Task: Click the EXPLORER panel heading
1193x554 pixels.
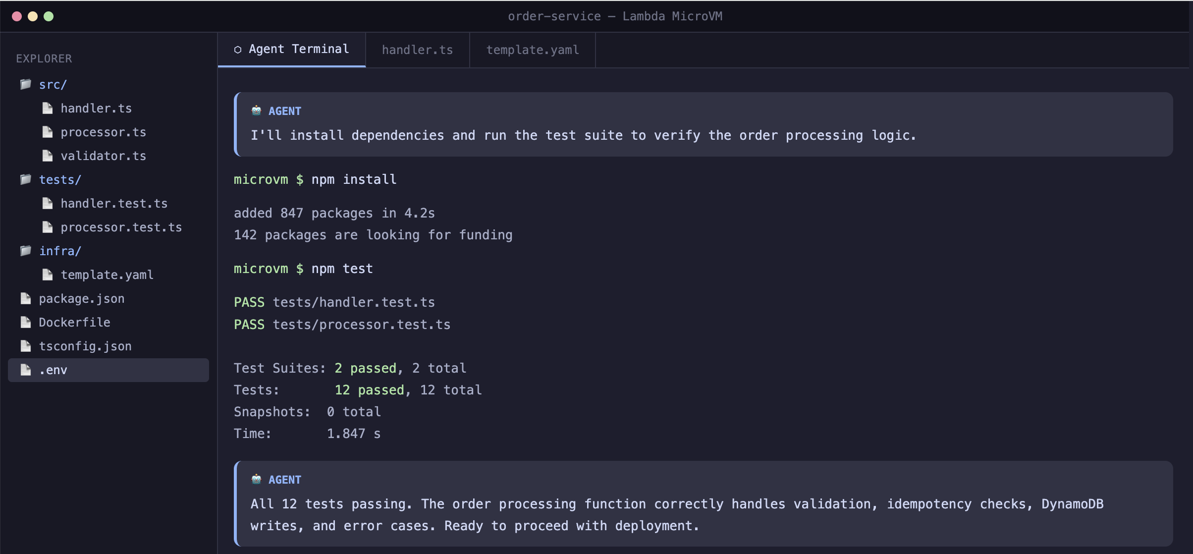Action: coord(44,58)
